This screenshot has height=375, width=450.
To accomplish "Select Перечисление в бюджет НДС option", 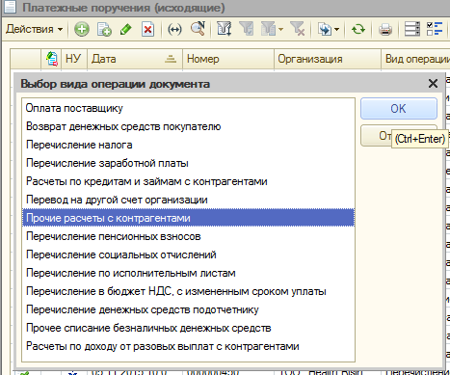I will click(x=188, y=291).
